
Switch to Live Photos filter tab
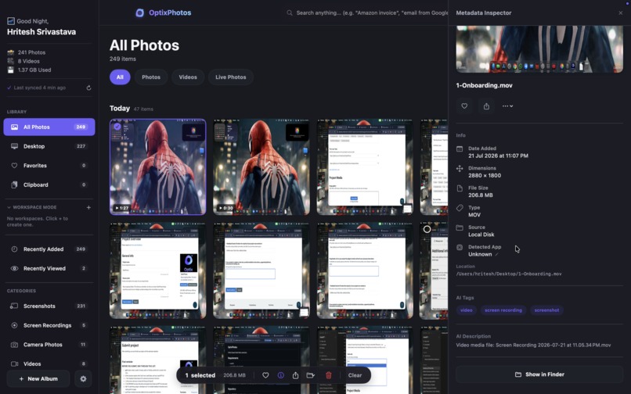(x=231, y=77)
